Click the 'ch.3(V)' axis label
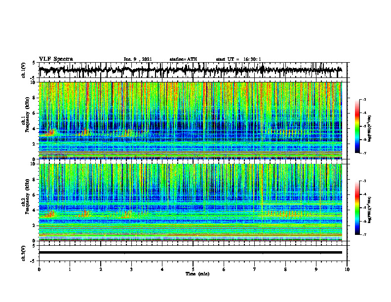Screen dimensions: 391x302 (24, 253)
